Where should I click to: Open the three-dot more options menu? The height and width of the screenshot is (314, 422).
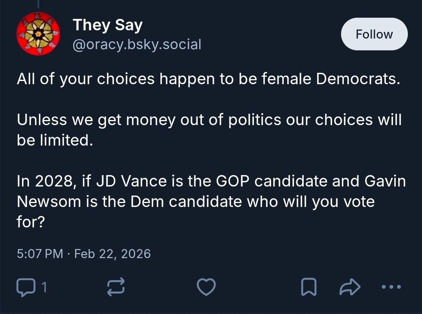tap(391, 287)
